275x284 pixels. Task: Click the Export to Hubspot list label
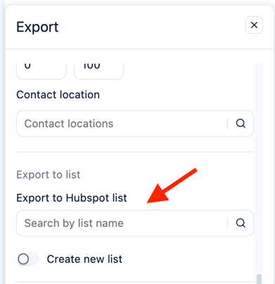72,198
